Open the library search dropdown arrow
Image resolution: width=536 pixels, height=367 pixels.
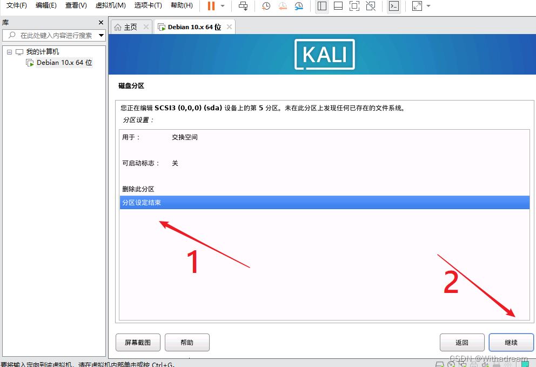[x=101, y=35]
